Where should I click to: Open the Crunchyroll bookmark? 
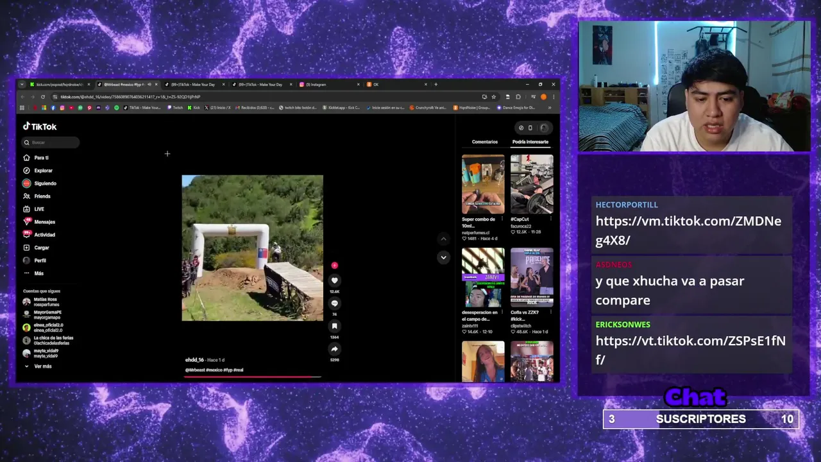click(x=428, y=108)
